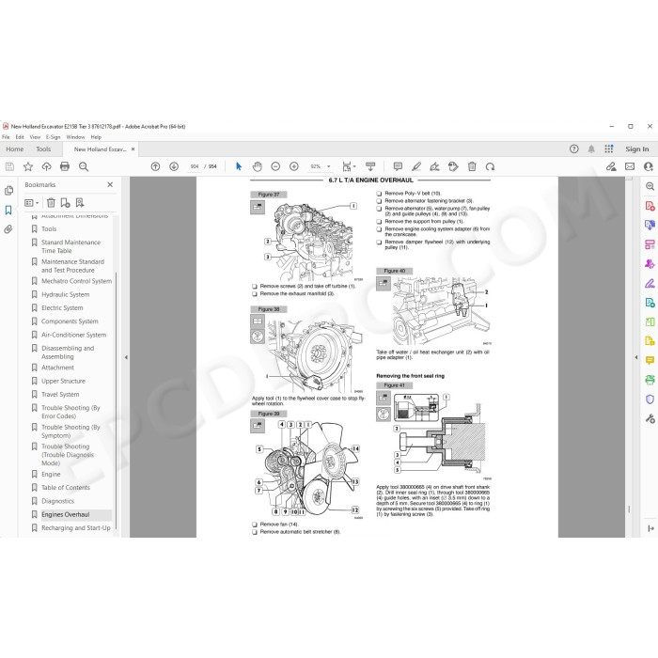658x658 pixels.
Task: Open the Sign document tool
Action: tap(434, 166)
